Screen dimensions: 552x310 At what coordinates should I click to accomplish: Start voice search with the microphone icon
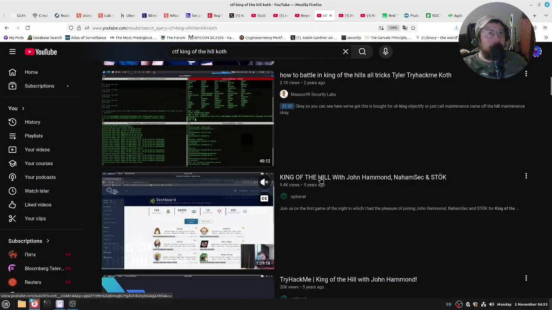[386, 52]
